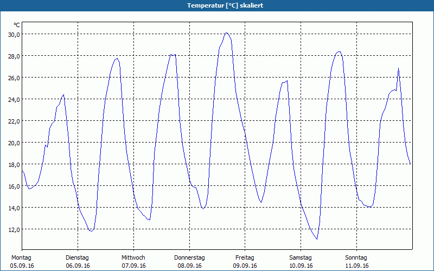The height and width of the screenshot is (271, 434).
Task: Select the Dienstag day label
Action: (x=77, y=257)
